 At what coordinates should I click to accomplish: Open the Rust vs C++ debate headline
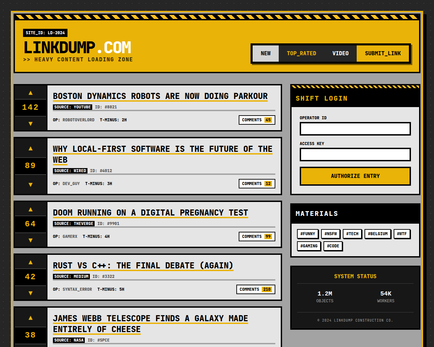click(x=143, y=266)
